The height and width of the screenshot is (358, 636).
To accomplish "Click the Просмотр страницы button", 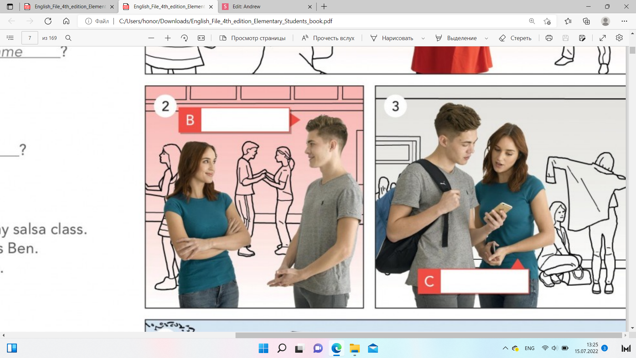I will 252,38.
